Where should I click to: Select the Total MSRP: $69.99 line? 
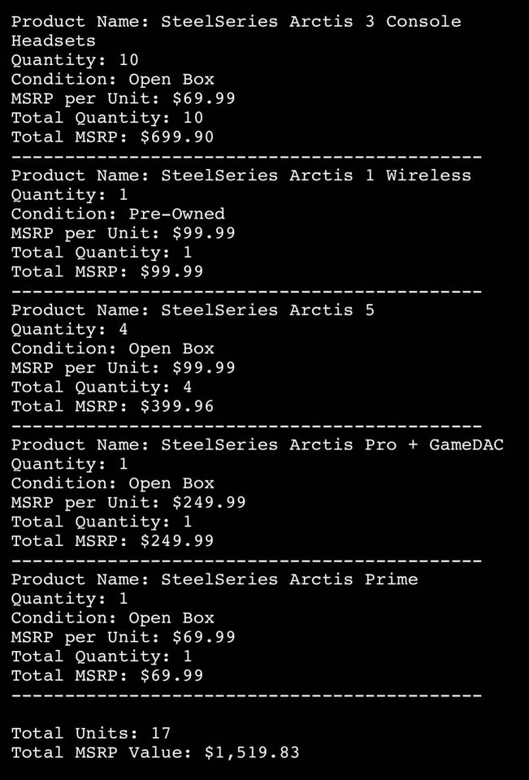tap(107, 675)
